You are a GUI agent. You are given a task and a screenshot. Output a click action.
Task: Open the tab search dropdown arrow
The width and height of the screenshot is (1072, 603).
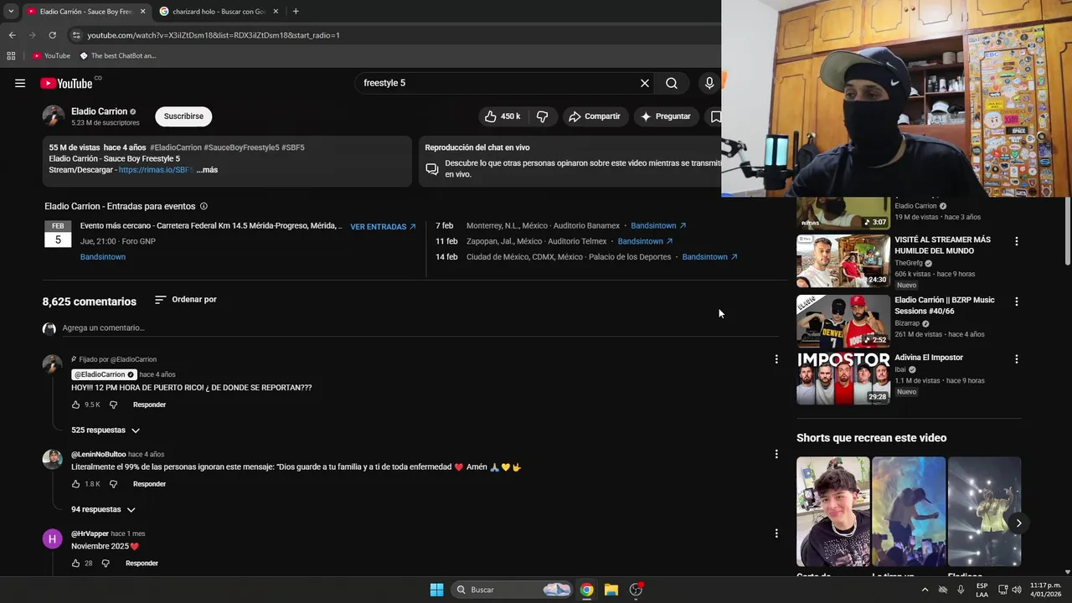(11, 12)
